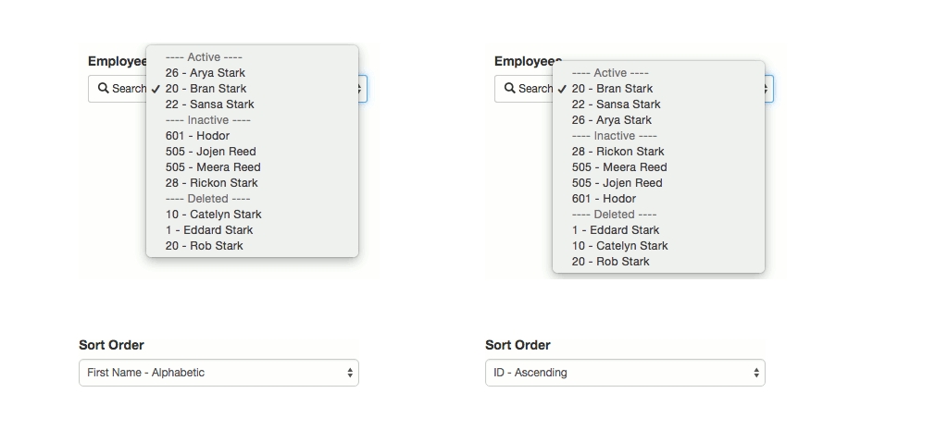Click the left sort order dropdown arrows
The height and width of the screenshot is (430, 948).
coord(349,373)
